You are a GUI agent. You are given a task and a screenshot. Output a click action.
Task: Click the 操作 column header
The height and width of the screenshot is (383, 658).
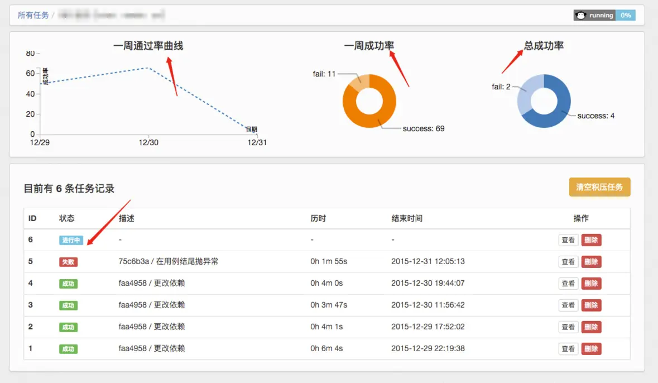click(x=581, y=218)
